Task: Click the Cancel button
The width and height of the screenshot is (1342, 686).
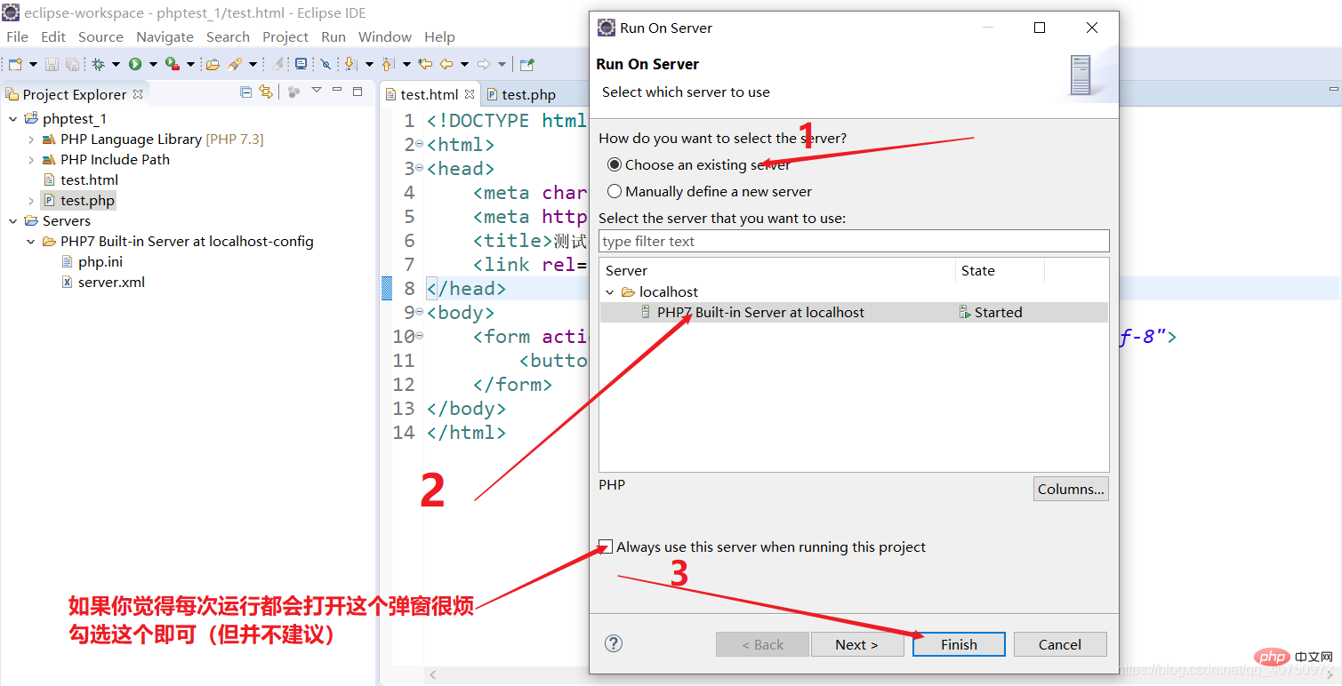Action: click(1060, 644)
